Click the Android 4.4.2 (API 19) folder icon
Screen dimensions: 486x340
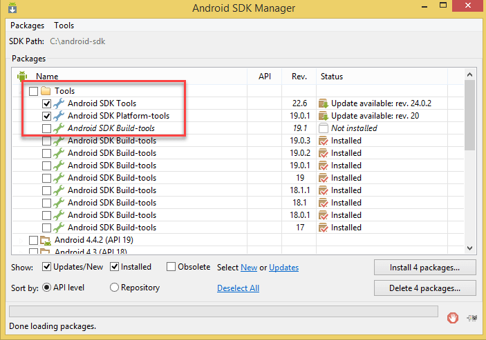point(46,240)
